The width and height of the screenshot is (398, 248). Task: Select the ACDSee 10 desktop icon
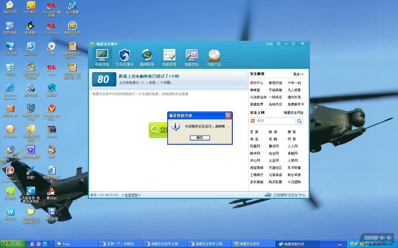pos(10,111)
